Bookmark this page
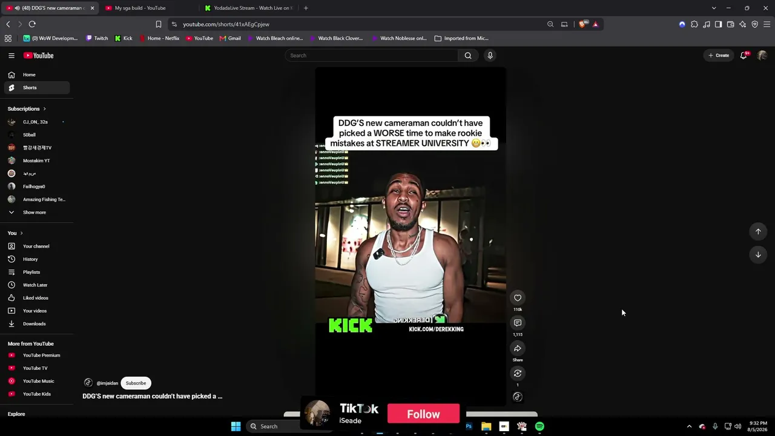This screenshot has width=775, height=436. 159,24
